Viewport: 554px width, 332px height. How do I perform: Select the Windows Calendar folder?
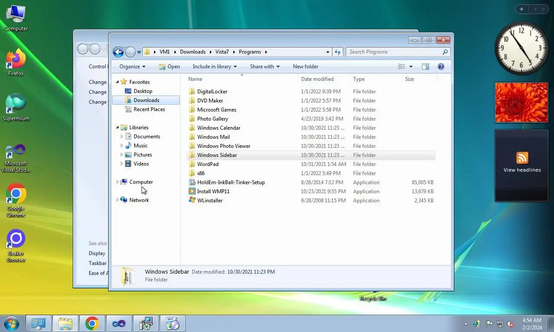[x=311, y=128]
